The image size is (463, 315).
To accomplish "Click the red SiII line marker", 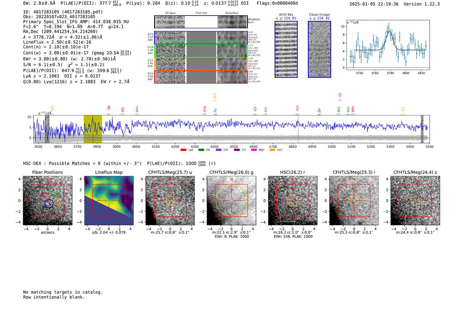I will click(123, 111).
